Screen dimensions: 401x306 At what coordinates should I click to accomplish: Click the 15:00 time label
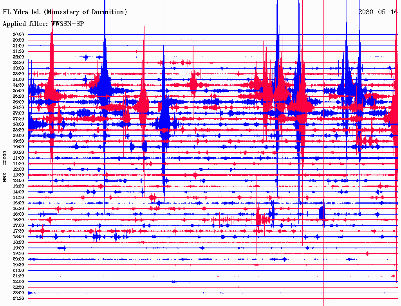(x=18, y=203)
